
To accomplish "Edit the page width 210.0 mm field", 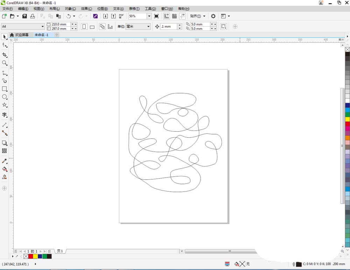I will (61, 24).
